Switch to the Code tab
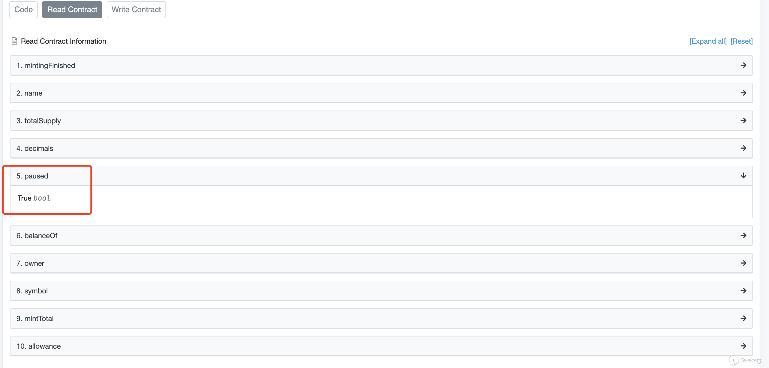Image resolution: width=769 pixels, height=368 pixels. point(23,10)
